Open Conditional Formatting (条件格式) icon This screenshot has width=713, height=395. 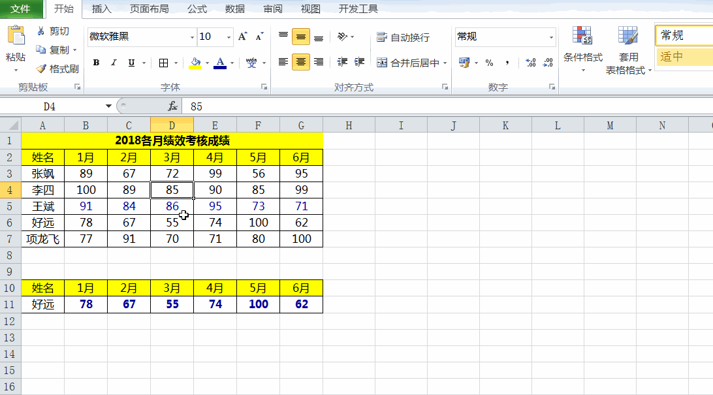(x=582, y=35)
